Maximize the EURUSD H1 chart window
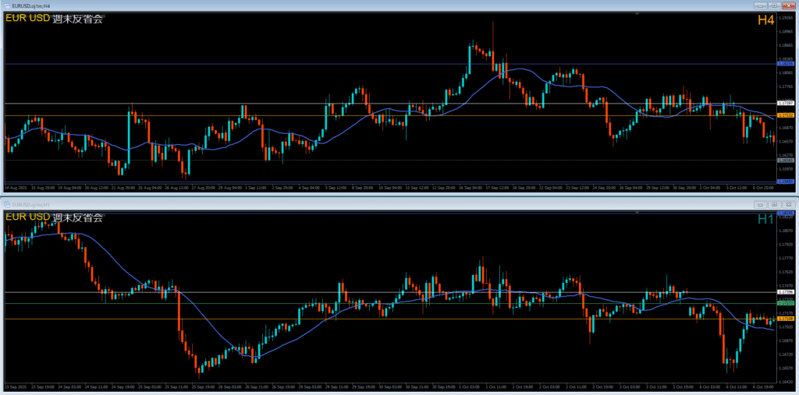799x395 pixels. 772,204
